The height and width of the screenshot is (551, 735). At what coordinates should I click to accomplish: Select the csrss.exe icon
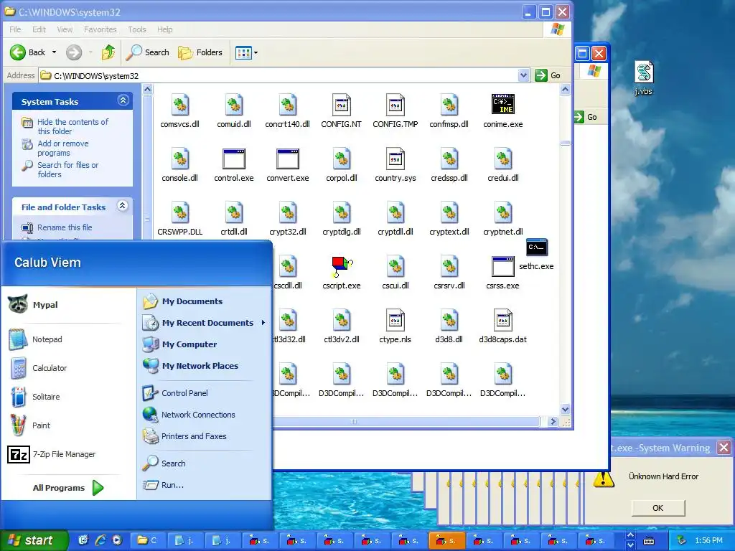[502, 267]
